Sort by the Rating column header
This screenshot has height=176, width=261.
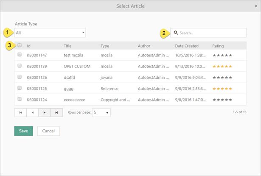click(x=218, y=46)
